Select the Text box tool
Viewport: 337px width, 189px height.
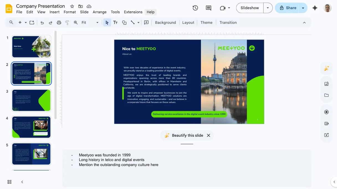(x=115, y=22)
